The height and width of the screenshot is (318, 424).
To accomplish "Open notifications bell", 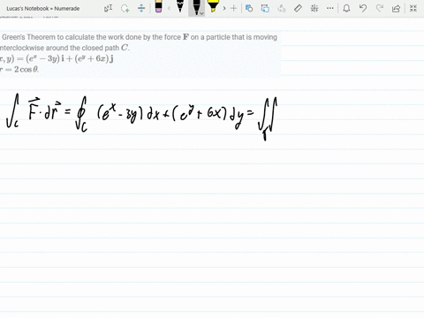I will coord(346,8).
